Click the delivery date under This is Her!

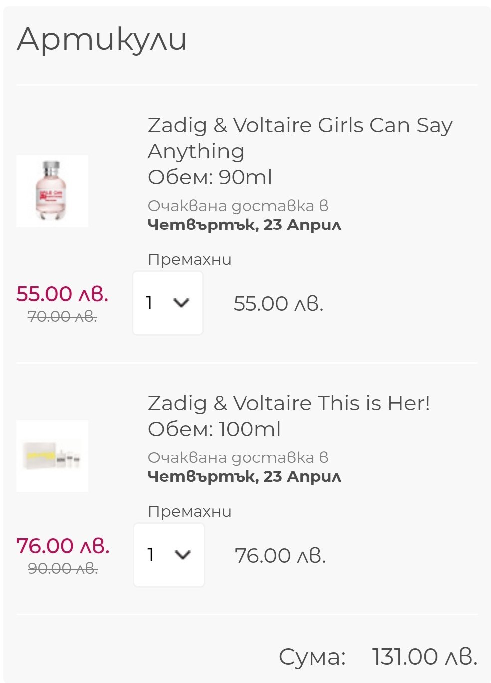click(245, 476)
